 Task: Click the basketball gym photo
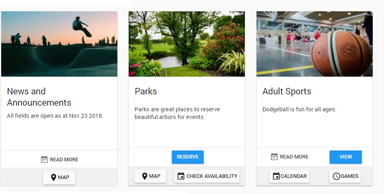coord(314,44)
